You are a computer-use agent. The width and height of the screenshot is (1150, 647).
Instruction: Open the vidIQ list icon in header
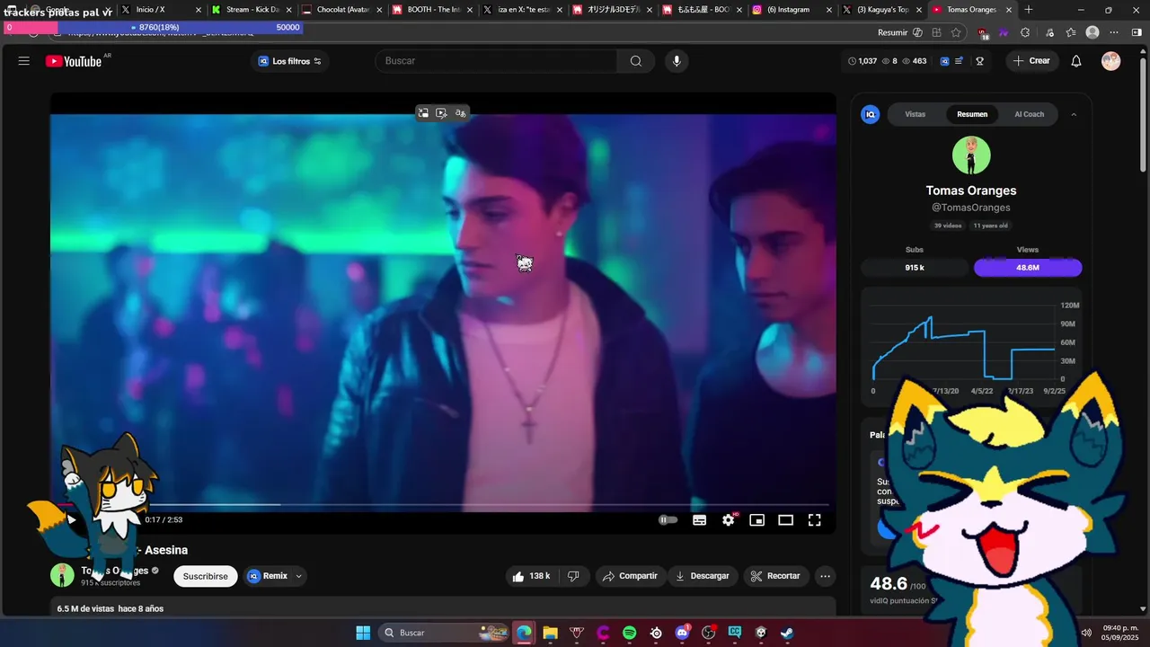959,61
